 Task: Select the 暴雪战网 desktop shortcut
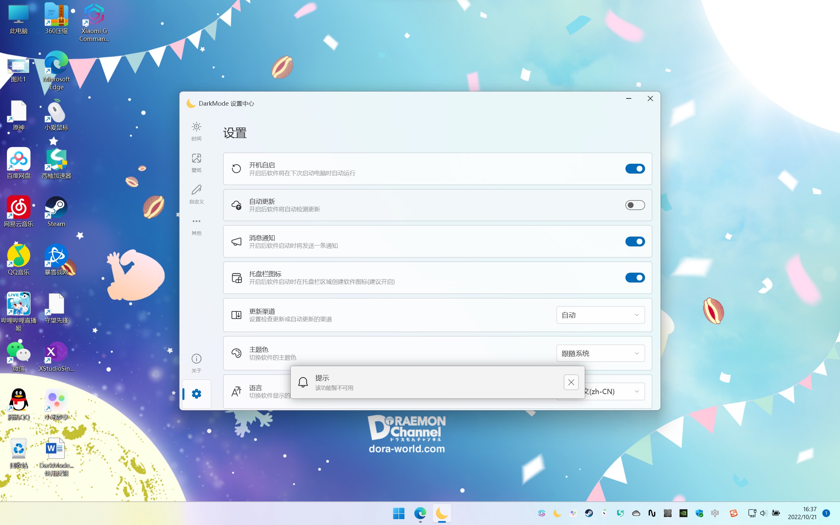pyautogui.click(x=56, y=260)
